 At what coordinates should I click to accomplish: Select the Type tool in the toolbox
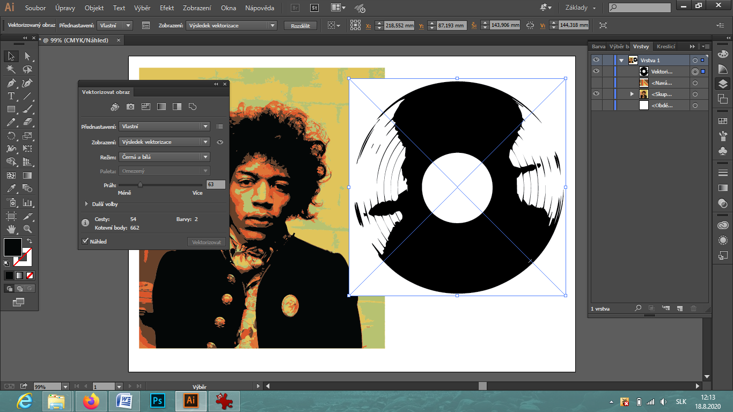coord(11,96)
